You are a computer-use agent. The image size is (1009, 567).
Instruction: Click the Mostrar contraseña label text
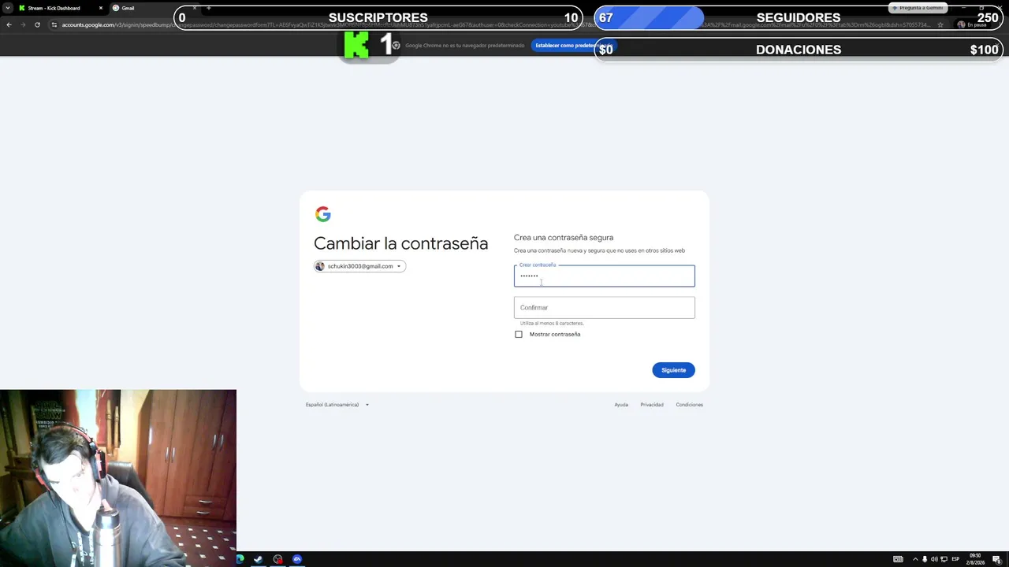point(555,334)
